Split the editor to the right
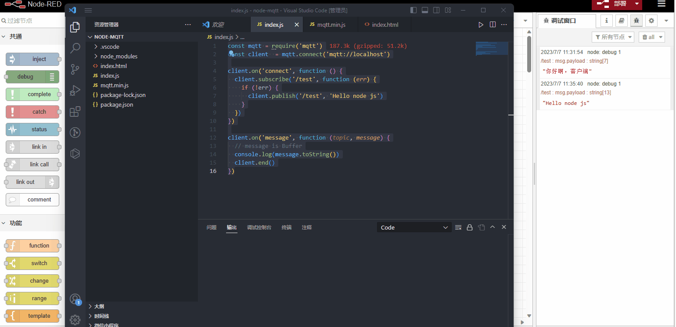 [x=493, y=25]
